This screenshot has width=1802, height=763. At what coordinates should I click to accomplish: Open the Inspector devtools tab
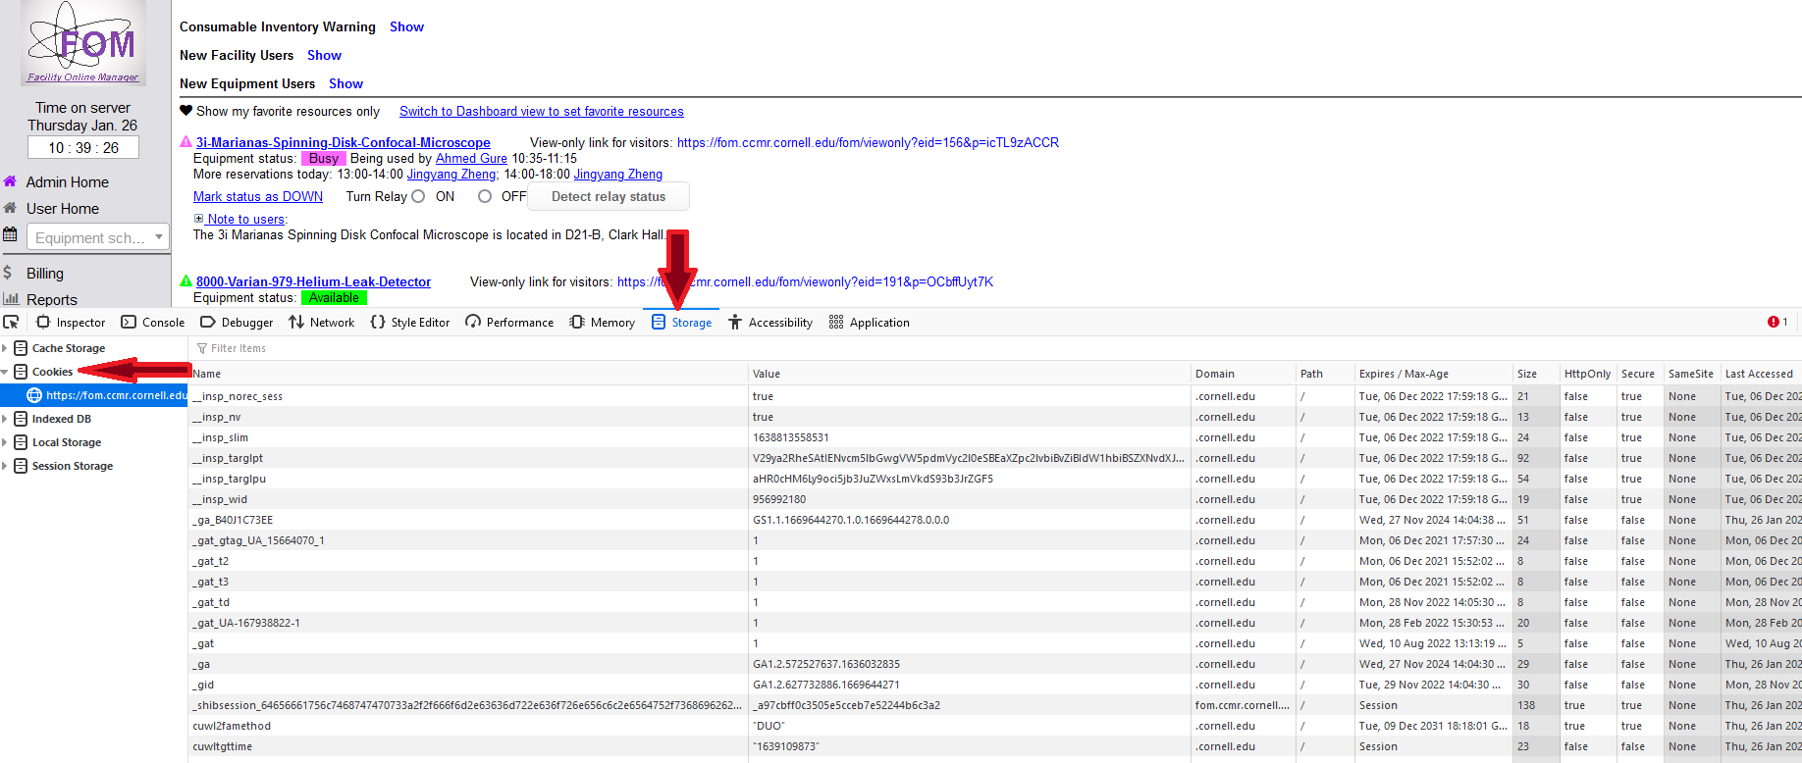pos(71,322)
